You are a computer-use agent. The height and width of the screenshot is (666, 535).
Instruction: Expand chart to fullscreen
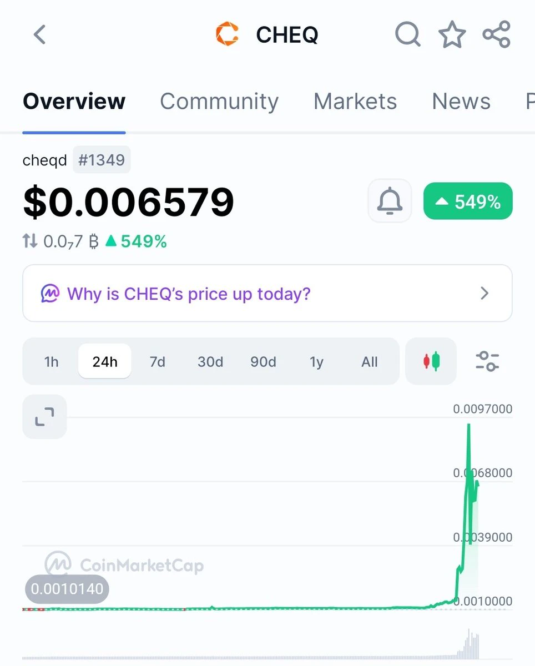tap(44, 417)
